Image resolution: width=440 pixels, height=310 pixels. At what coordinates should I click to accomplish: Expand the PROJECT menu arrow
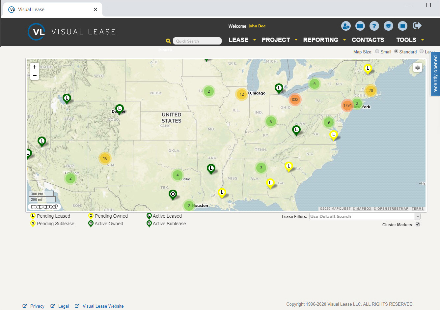296,40
